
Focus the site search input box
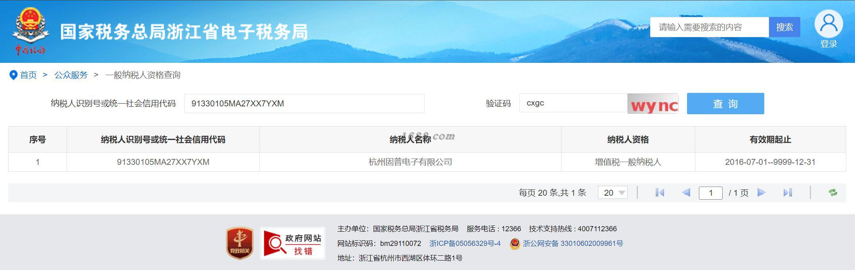pyautogui.click(x=710, y=27)
